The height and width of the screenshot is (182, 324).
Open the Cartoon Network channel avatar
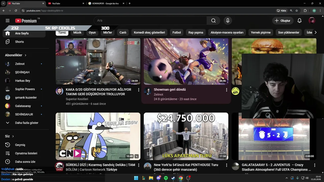pyautogui.click(x=59, y=167)
